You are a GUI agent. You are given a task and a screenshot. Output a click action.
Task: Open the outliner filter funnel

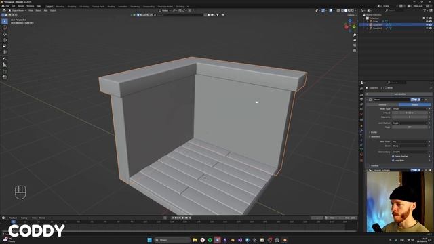[425, 11]
